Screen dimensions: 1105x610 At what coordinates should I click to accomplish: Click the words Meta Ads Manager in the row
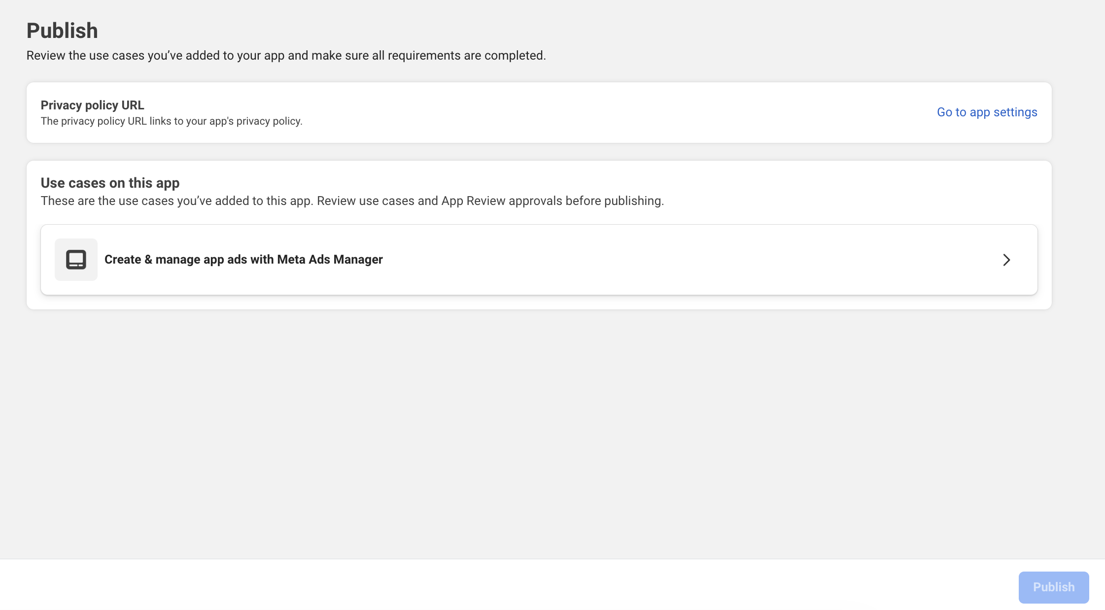pyautogui.click(x=330, y=260)
